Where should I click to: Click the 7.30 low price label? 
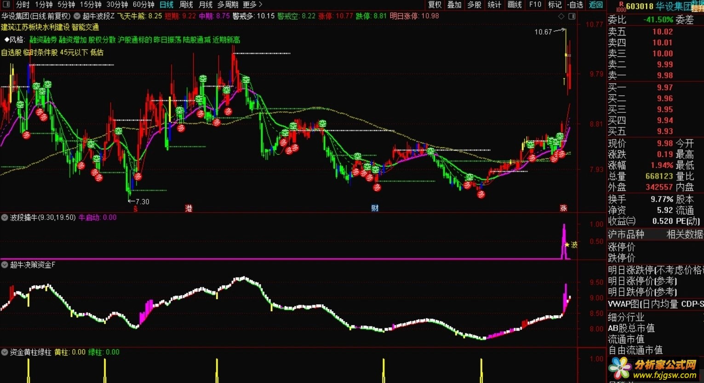pyautogui.click(x=143, y=202)
